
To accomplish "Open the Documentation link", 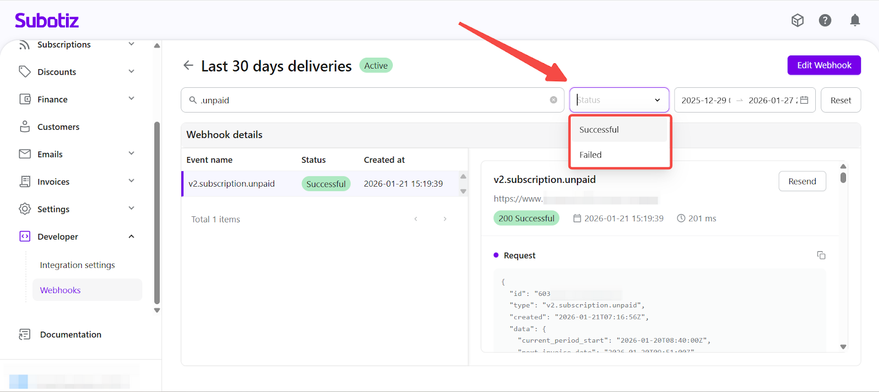I will [x=70, y=334].
